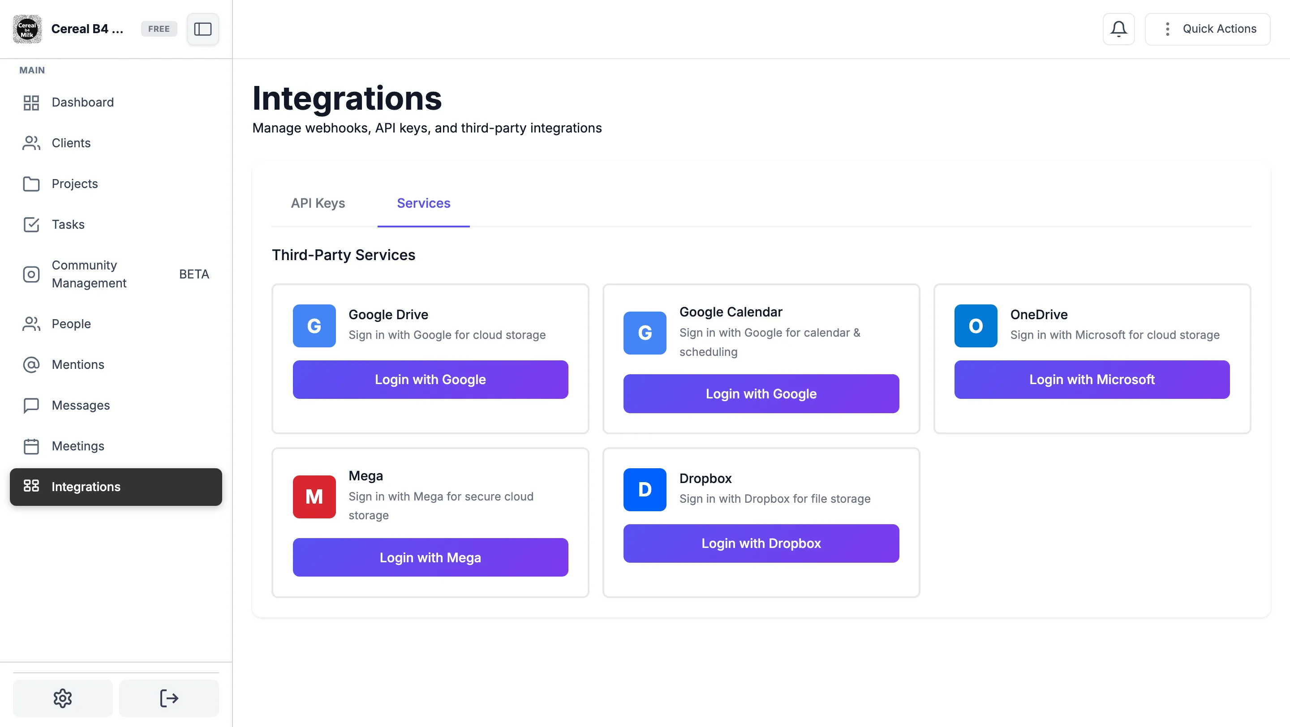The width and height of the screenshot is (1290, 727).
Task: Open the Quick Actions menu
Action: [1208, 29]
